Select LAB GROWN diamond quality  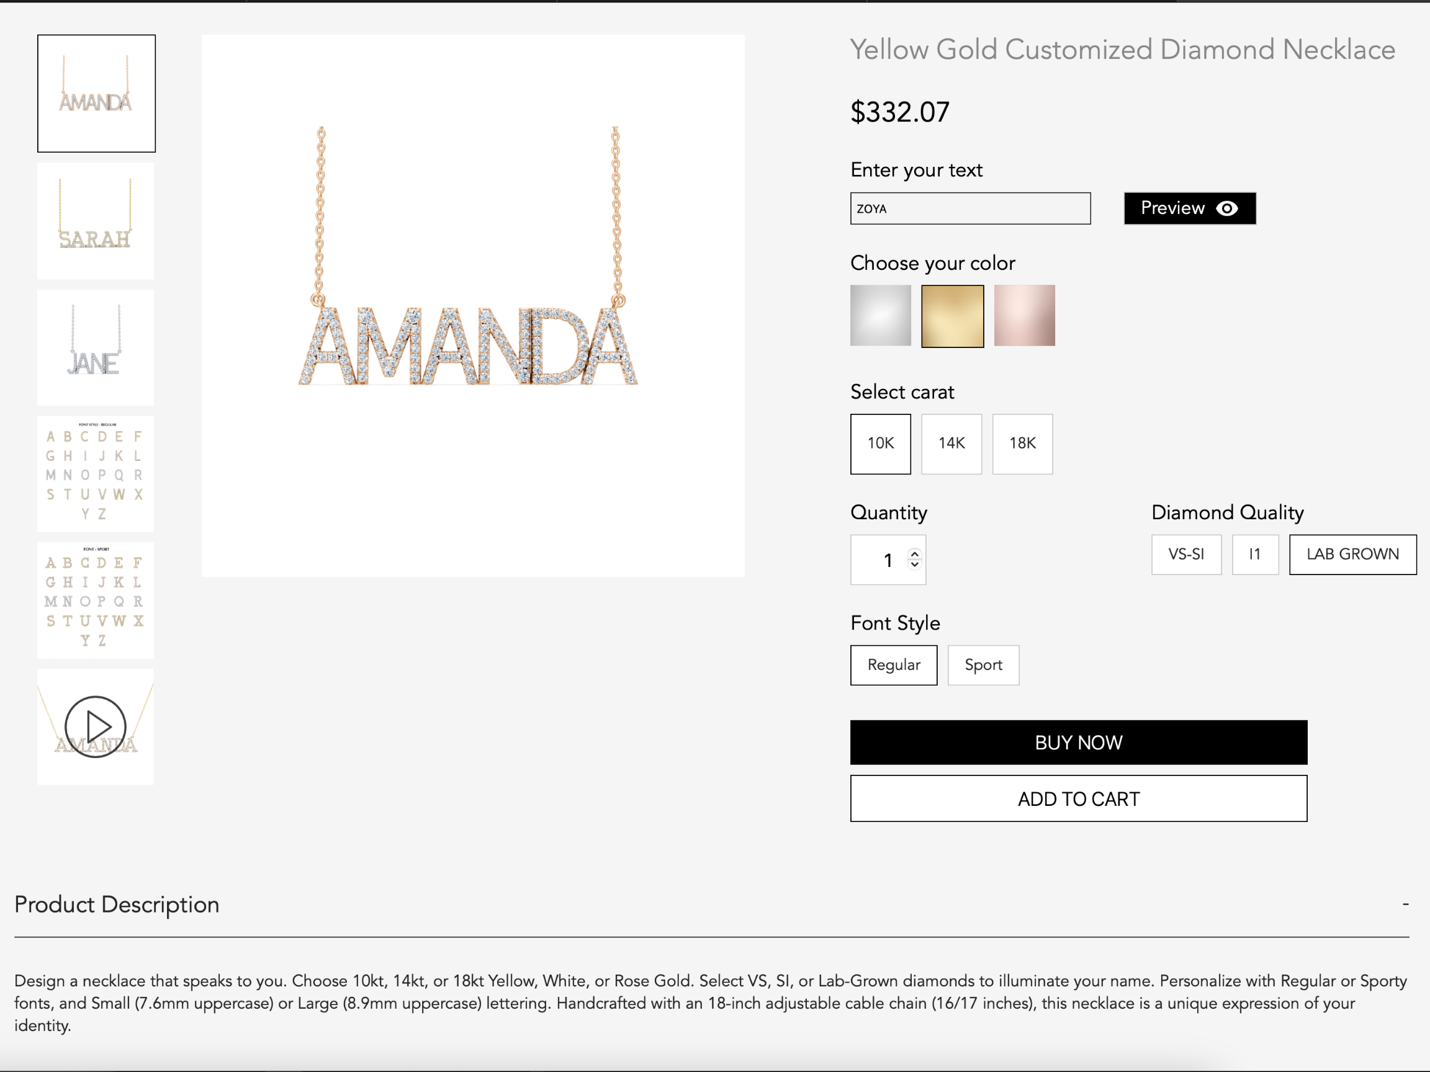[1352, 555]
